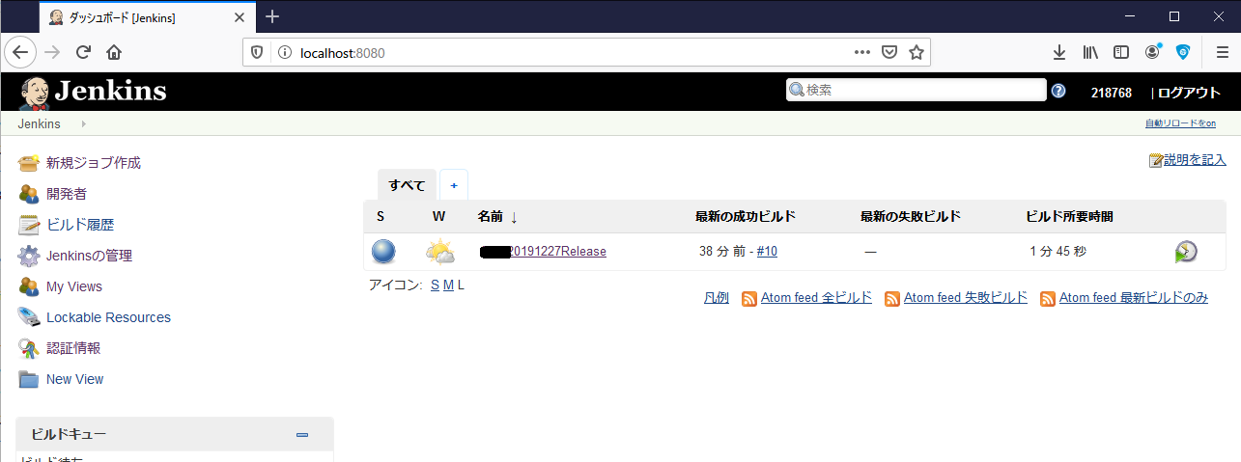Image resolution: width=1241 pixels, height=462 pixels.
Task: Click the Jenkins butler logo icon
Action: [34, 93]
